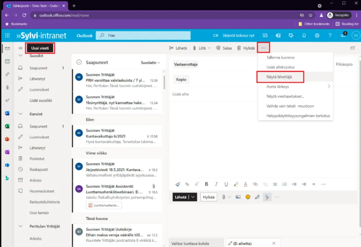The width and height of the screenshot is (361, 247).
Task: Select Näytä lähettäjä from the menu
Action: point(280,77)
